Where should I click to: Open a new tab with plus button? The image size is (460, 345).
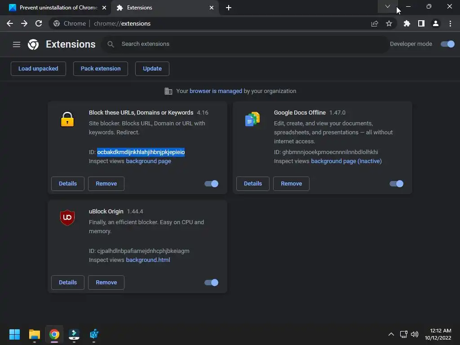tap(229, 8)
